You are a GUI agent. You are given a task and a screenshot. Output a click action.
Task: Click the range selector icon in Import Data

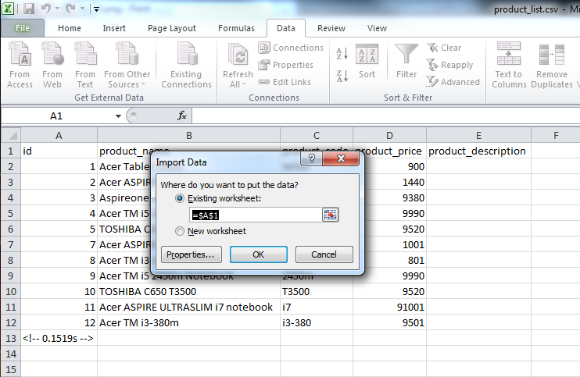(331, 215)
